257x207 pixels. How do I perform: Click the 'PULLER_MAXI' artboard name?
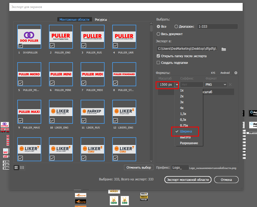(x=31, y=127)
